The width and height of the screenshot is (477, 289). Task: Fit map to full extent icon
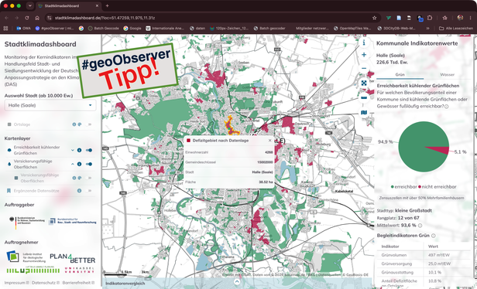pyautogui.click(x=364, y=83)
